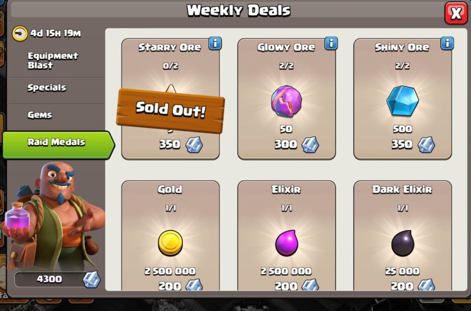471x311 pixels.
Task: Open Starry Ore info icon
Action: click(x=215, y=44)
